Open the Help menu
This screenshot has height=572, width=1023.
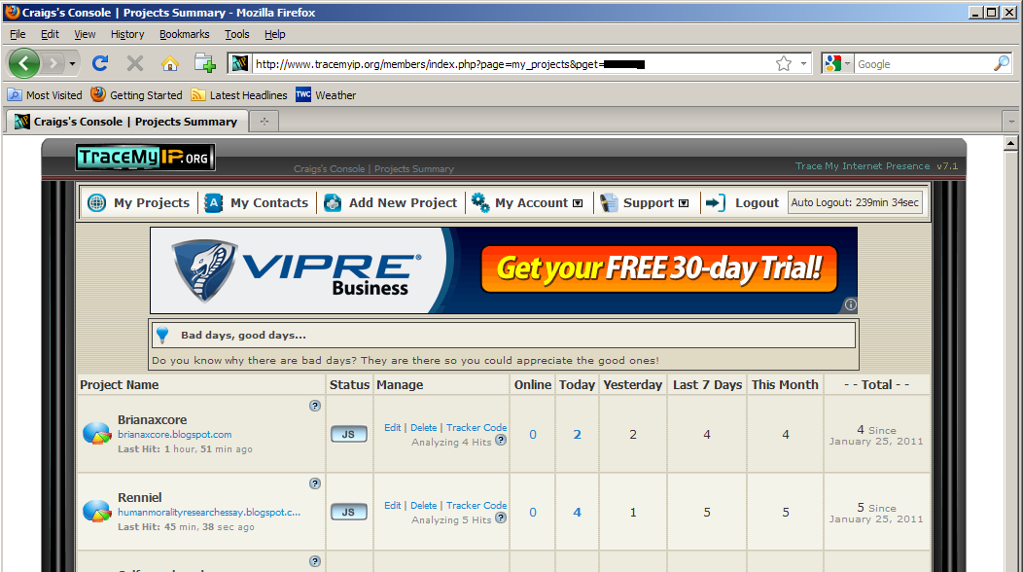pos(274,34)
